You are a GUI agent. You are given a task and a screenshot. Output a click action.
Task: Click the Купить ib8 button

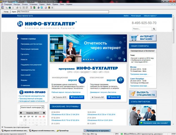pos(114,97)
